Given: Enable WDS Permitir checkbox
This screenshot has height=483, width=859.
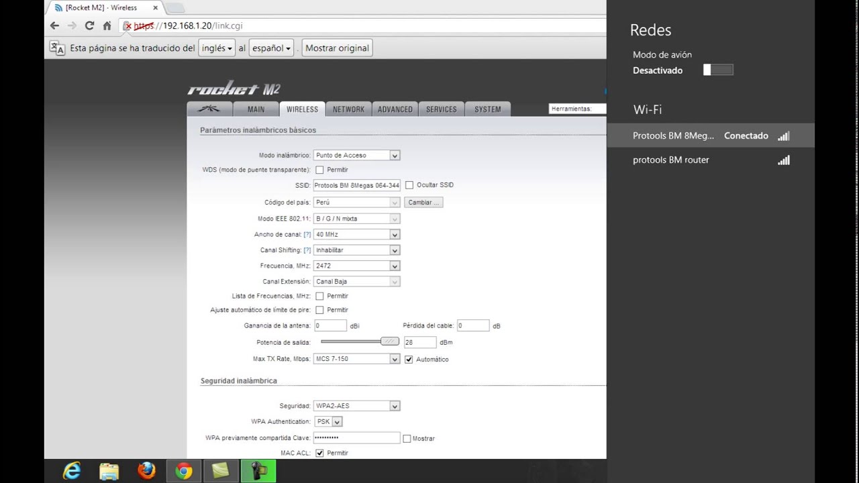Looking at the screenshot, I should point(319,170).
